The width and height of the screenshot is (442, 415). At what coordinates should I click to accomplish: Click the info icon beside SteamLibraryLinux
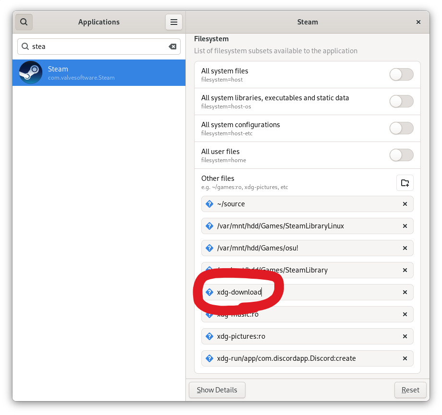pos(209,226)
